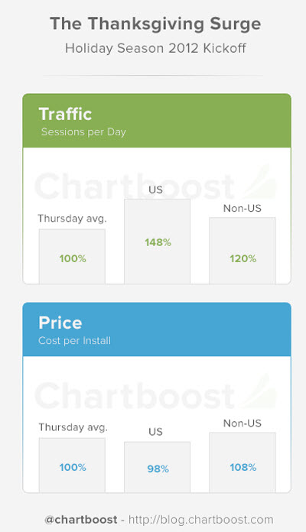This screenshot has height=532, width=306.
Task: Click the Chartboost logo watermark in Traffic panel
Action: [x=155, y=184]
